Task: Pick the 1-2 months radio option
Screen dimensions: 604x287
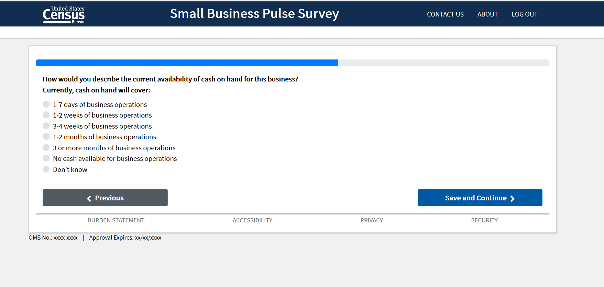Action: pos(46,136)
